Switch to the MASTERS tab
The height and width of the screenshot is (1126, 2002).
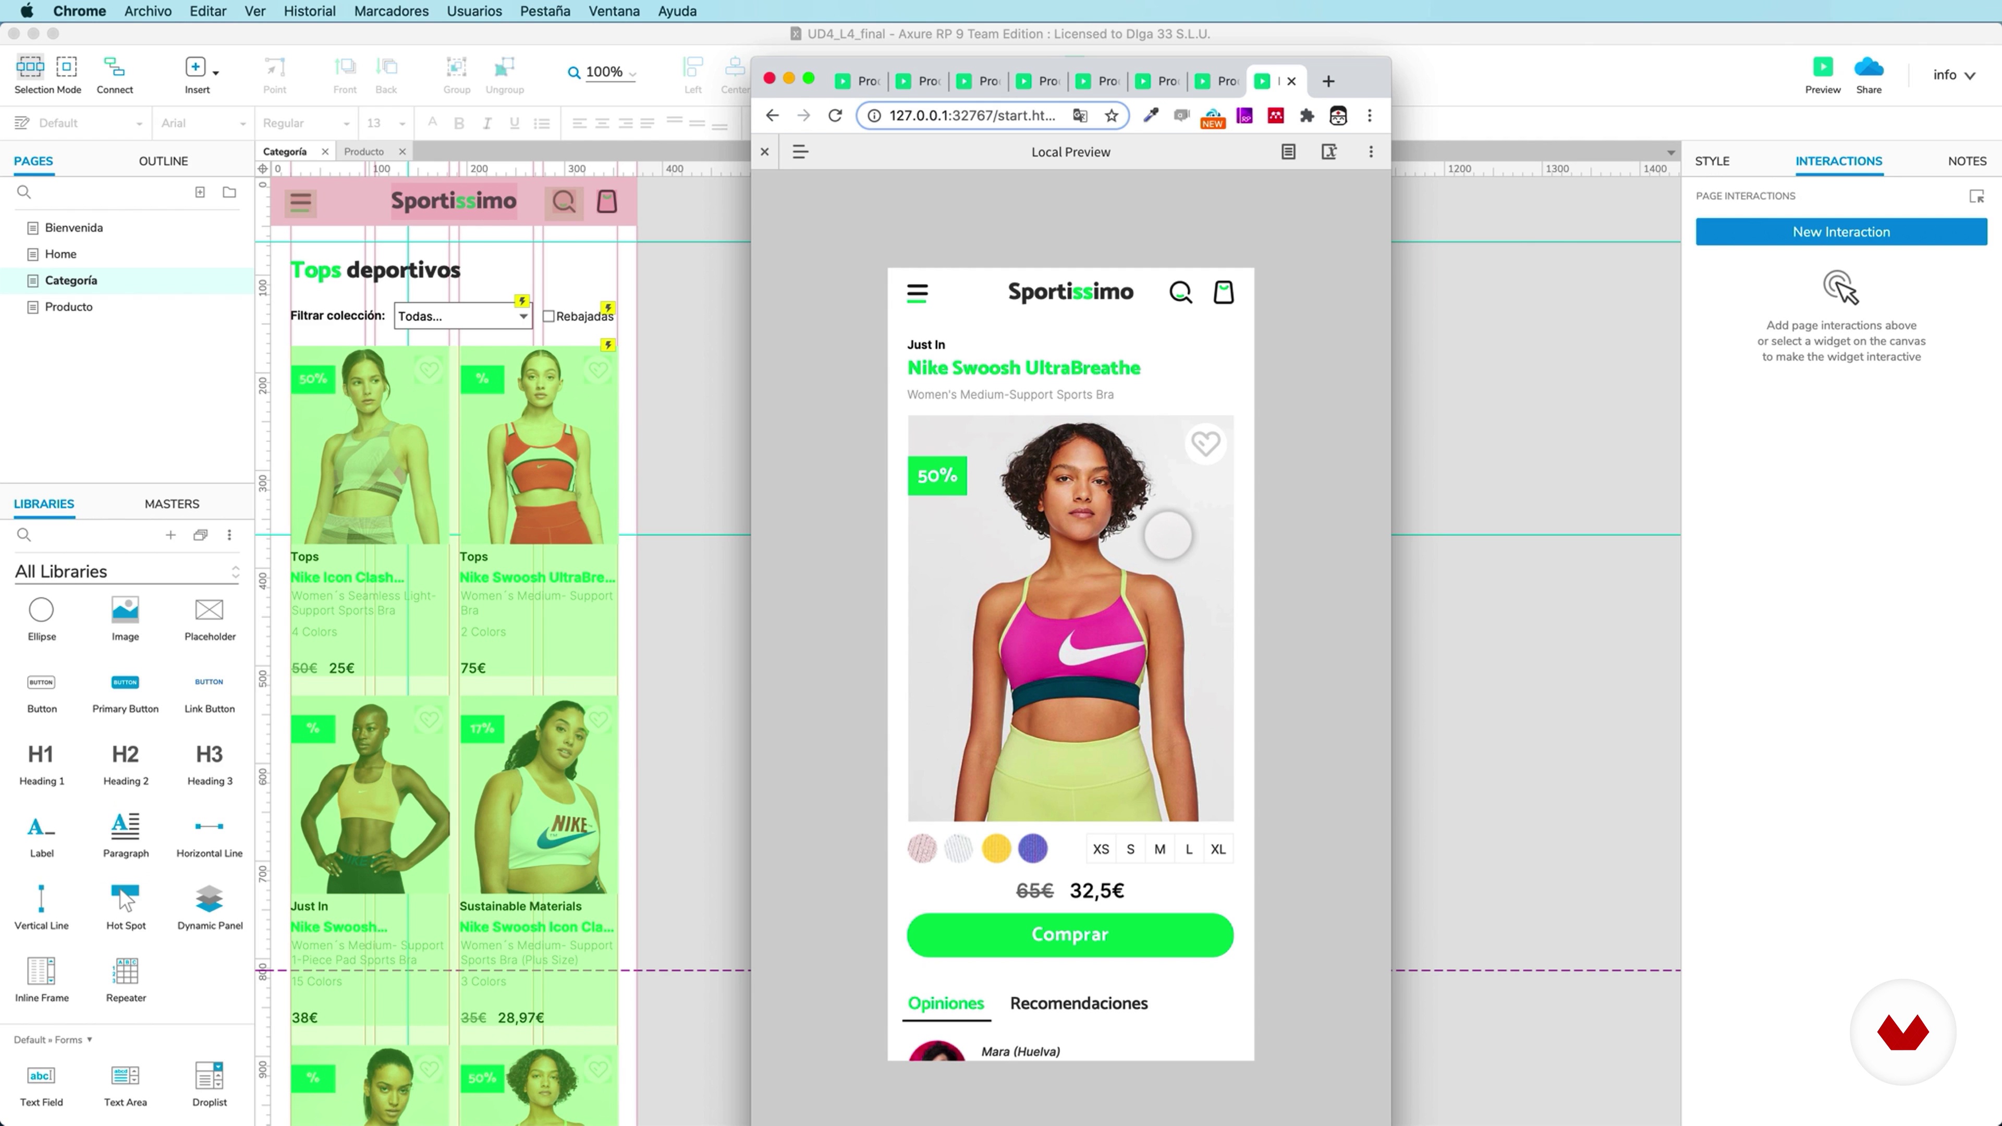point(172,504)
